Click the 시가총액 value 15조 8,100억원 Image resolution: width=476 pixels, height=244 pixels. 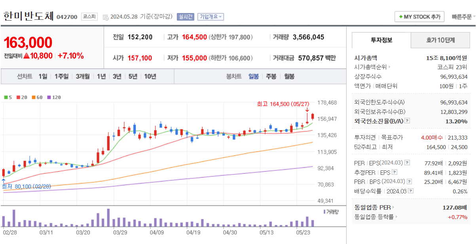pyautogui.click(x=447, y=58)
